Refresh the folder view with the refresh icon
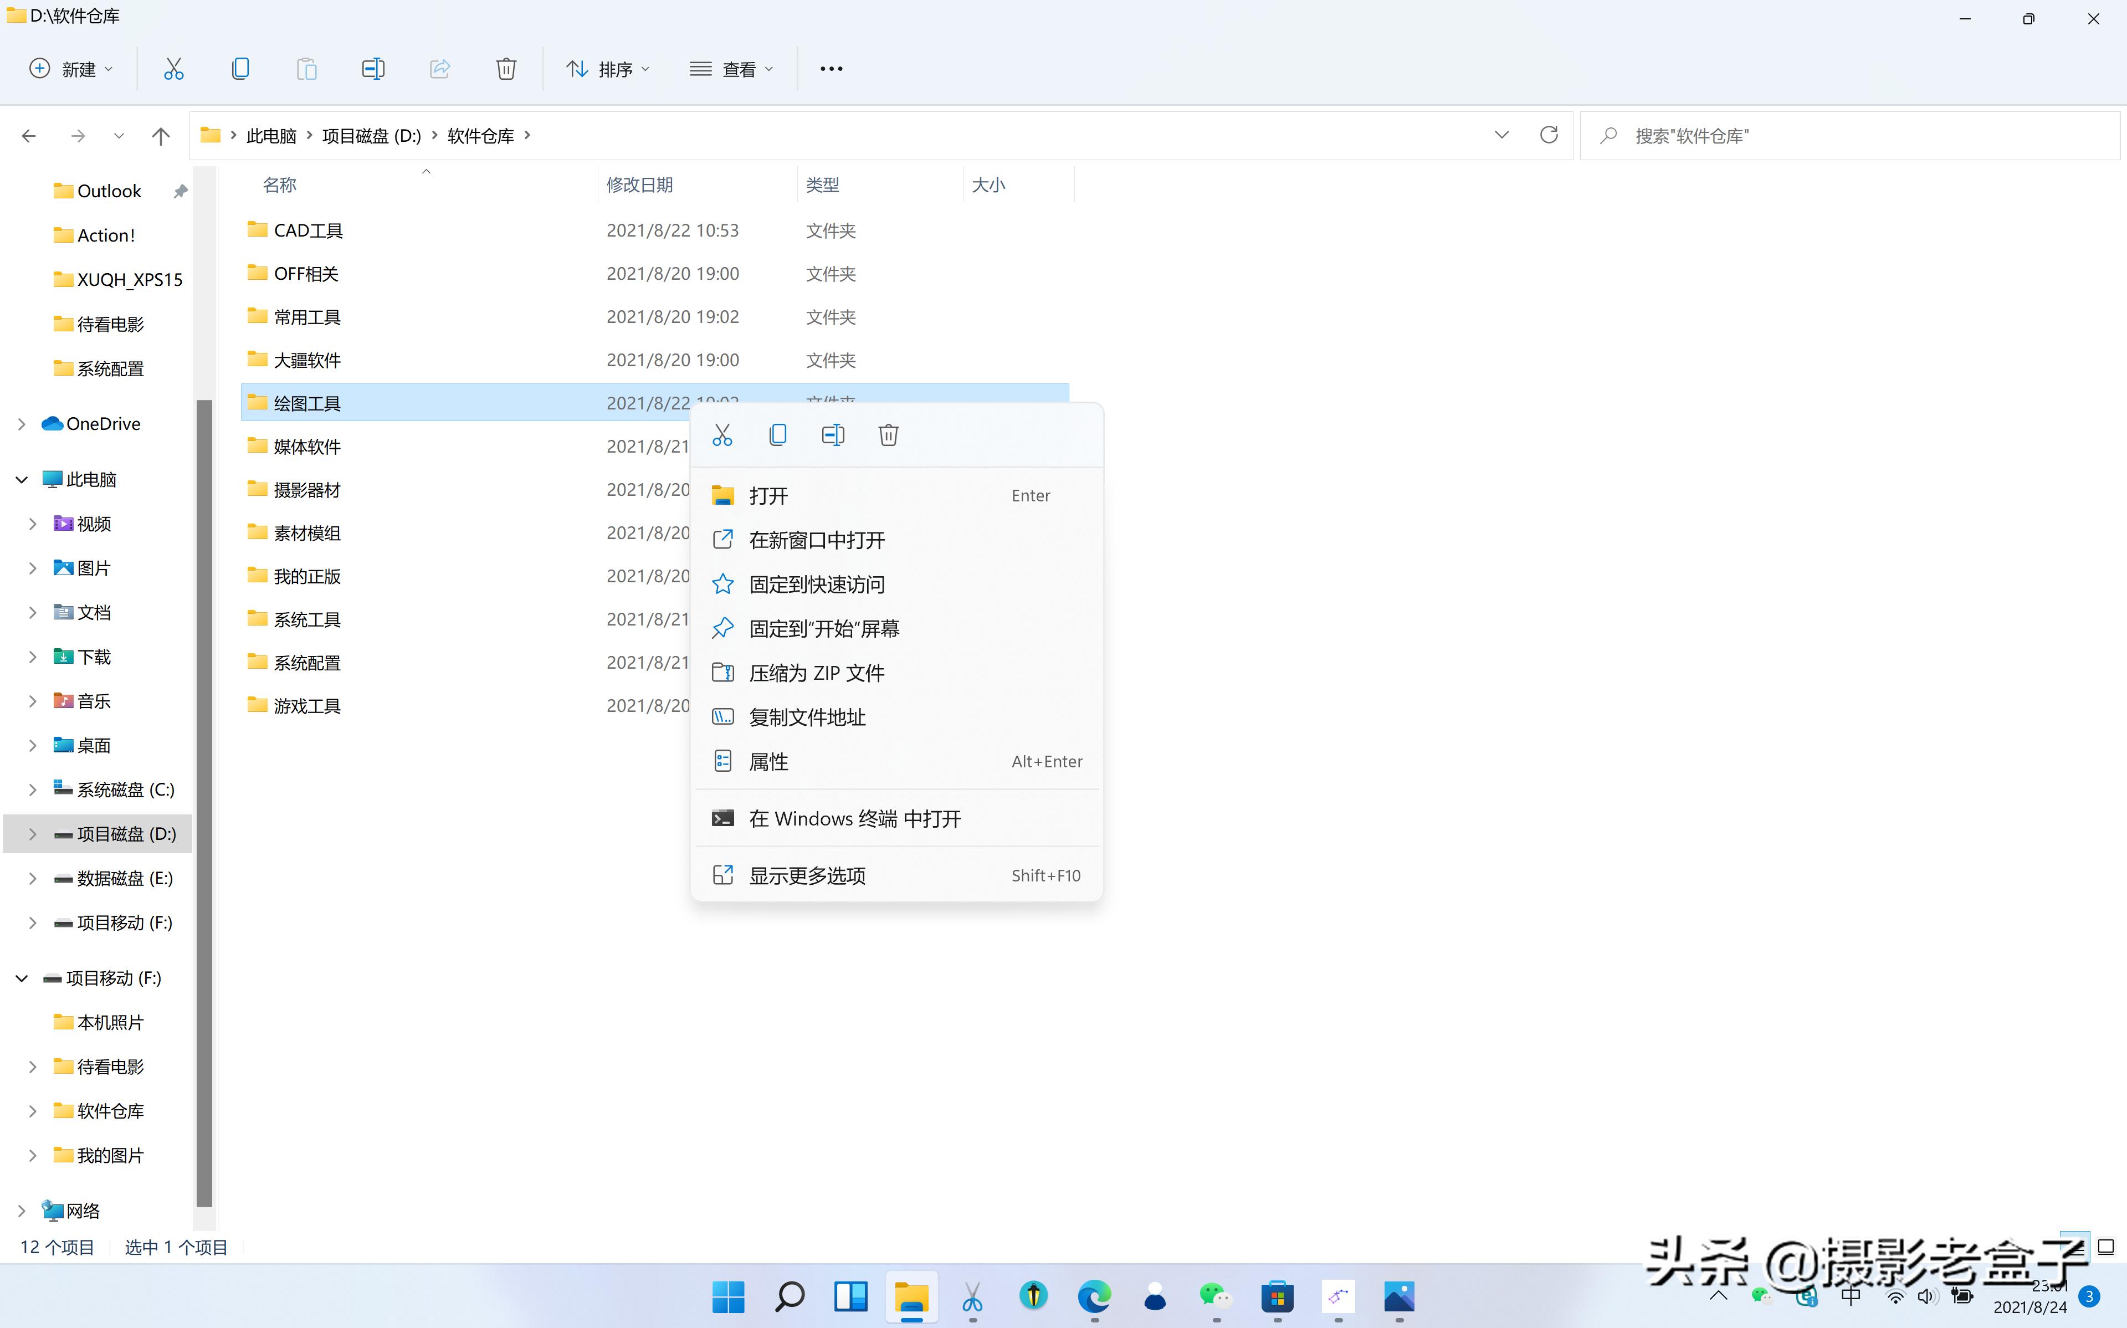This screenshot has height=1328, width=2127. tap(1548, 135)
